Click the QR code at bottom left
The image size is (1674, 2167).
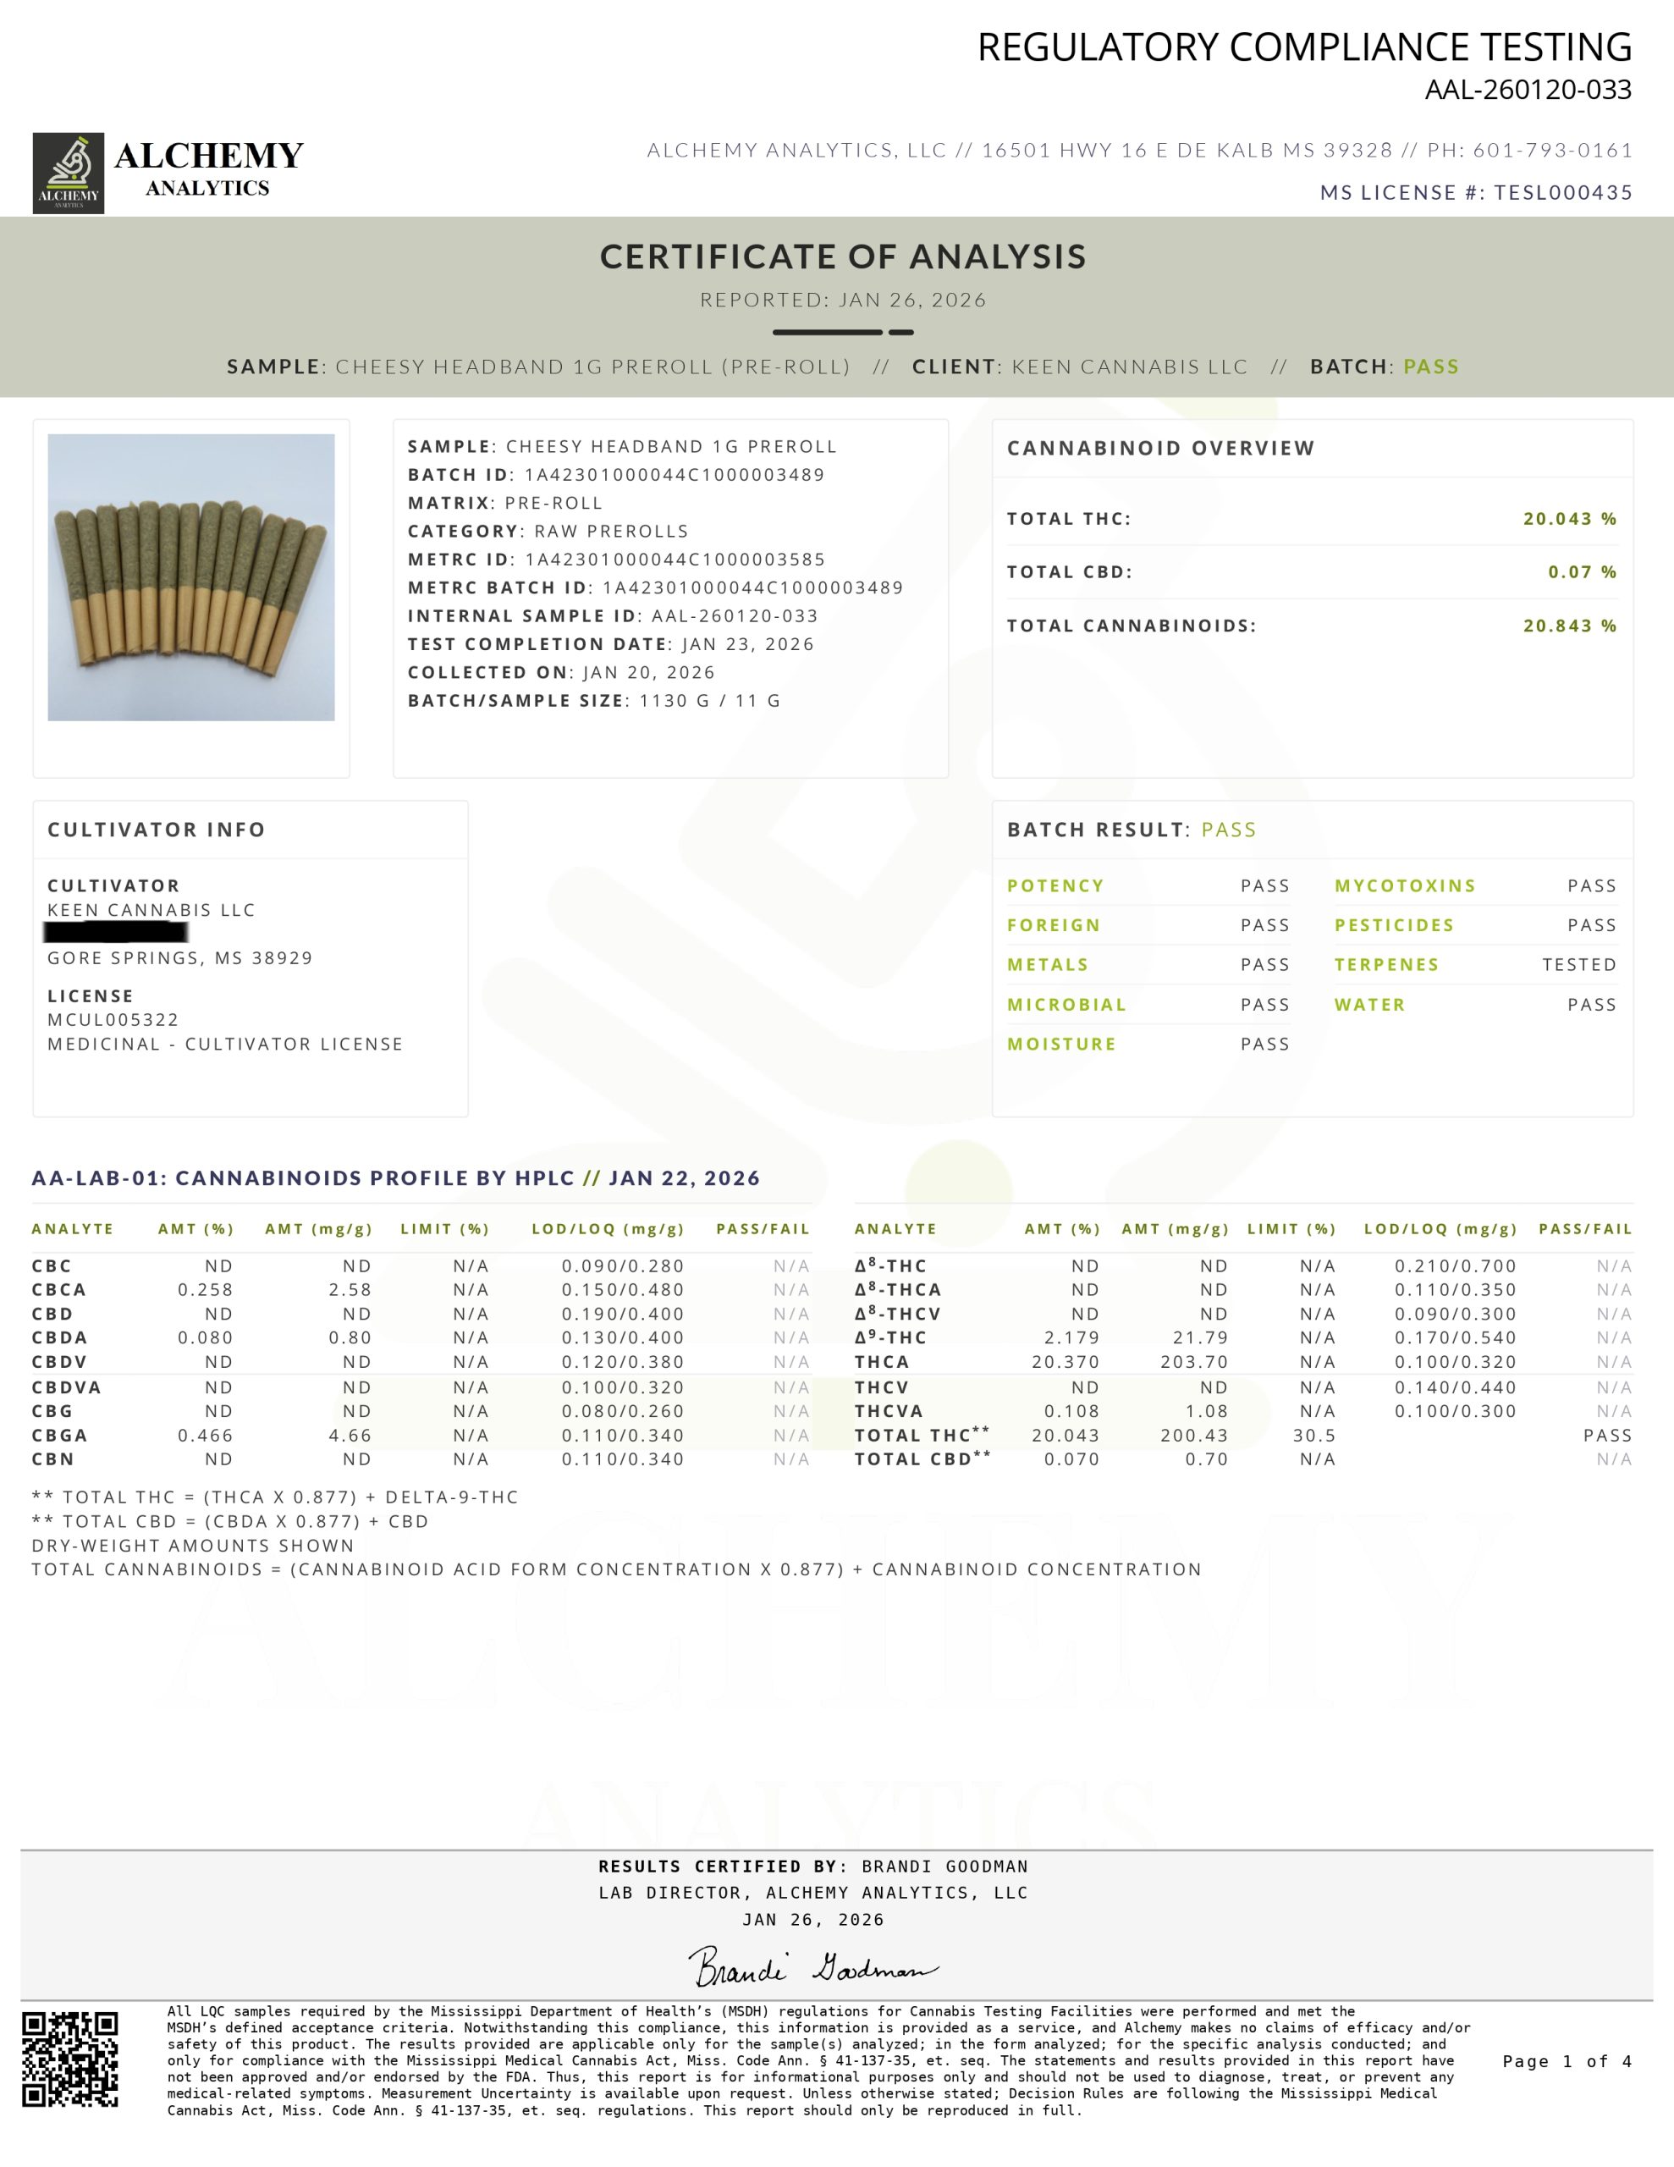coord(70,2059)
